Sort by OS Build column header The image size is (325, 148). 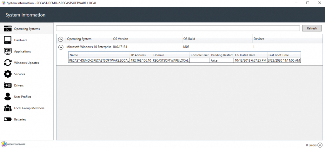(x=217, y=39)
